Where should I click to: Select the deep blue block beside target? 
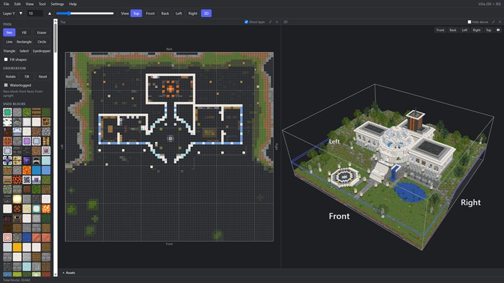(26, 237)
